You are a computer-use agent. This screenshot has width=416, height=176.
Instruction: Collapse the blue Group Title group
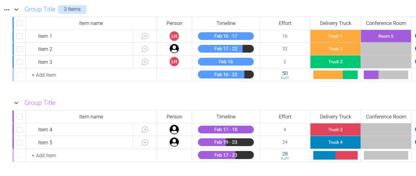[x=16, y=10]
